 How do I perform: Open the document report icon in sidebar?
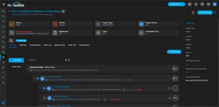(x=3, y=67)
